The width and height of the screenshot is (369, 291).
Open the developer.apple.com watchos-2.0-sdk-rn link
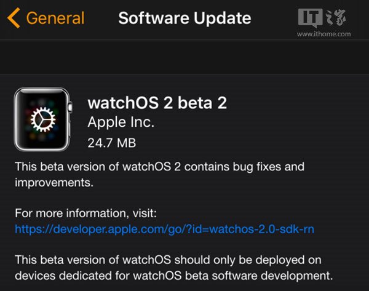(x=164, y=229)
